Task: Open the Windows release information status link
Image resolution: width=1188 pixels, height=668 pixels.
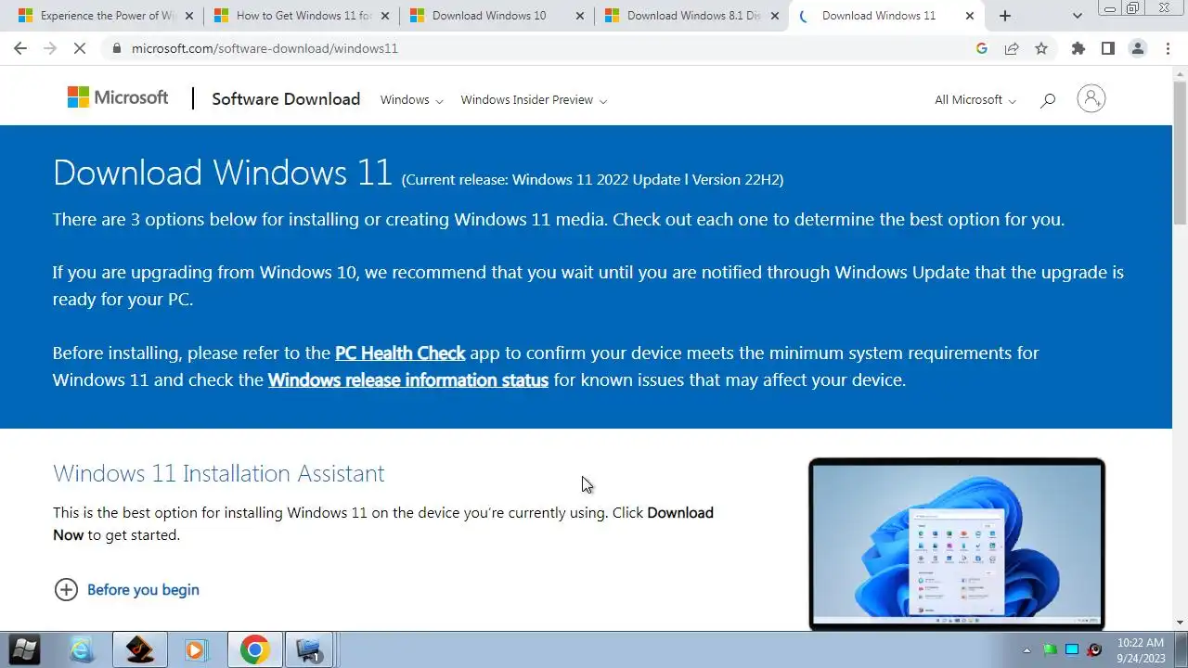Action: point(408,379)
